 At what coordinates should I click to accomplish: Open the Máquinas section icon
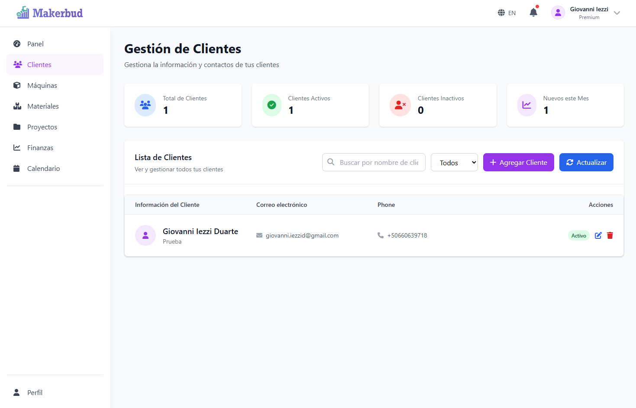16,85
